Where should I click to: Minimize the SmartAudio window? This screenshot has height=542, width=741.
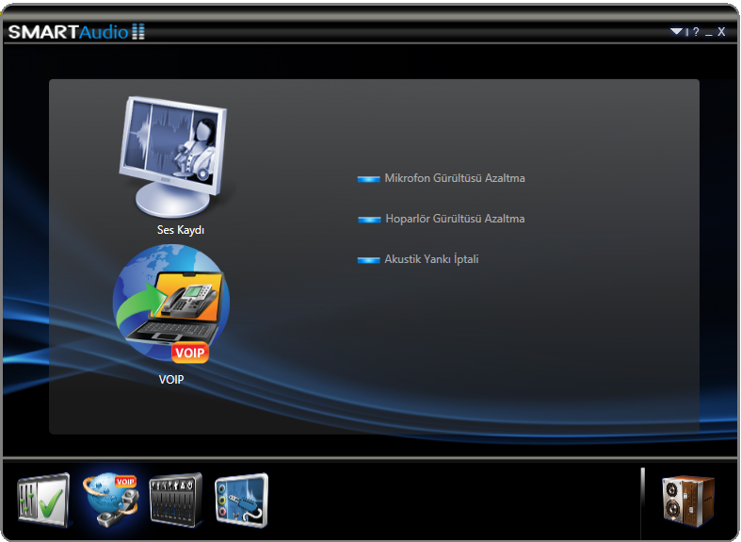(x=708, y=33)
